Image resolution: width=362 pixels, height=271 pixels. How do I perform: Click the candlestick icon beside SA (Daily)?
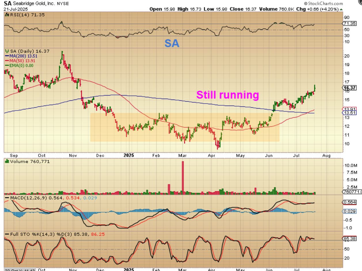6,51
